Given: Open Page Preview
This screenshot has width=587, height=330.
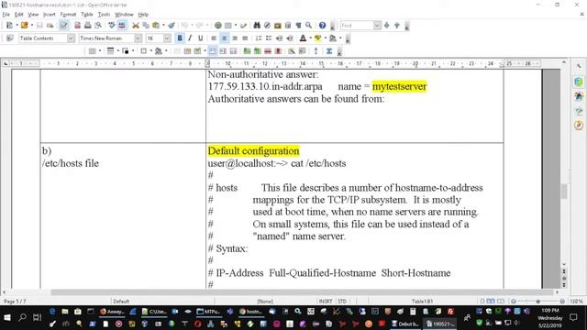Looking at the screenshot, I should click(x=98, y=26).
